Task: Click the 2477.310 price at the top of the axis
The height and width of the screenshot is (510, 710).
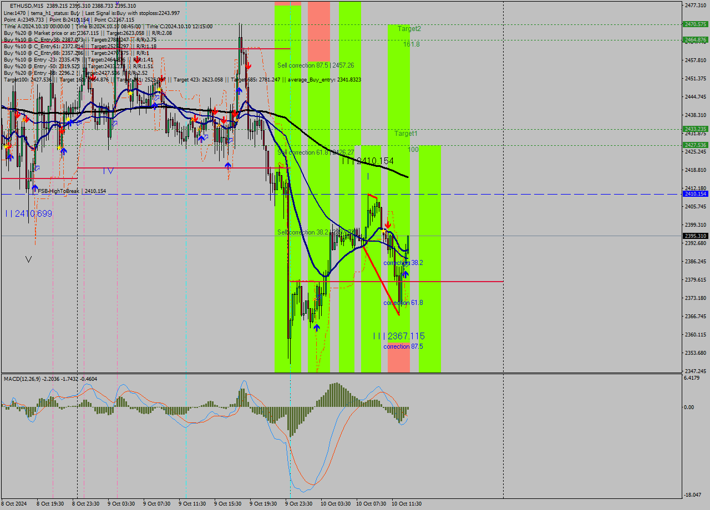Action: pos(696,5)
